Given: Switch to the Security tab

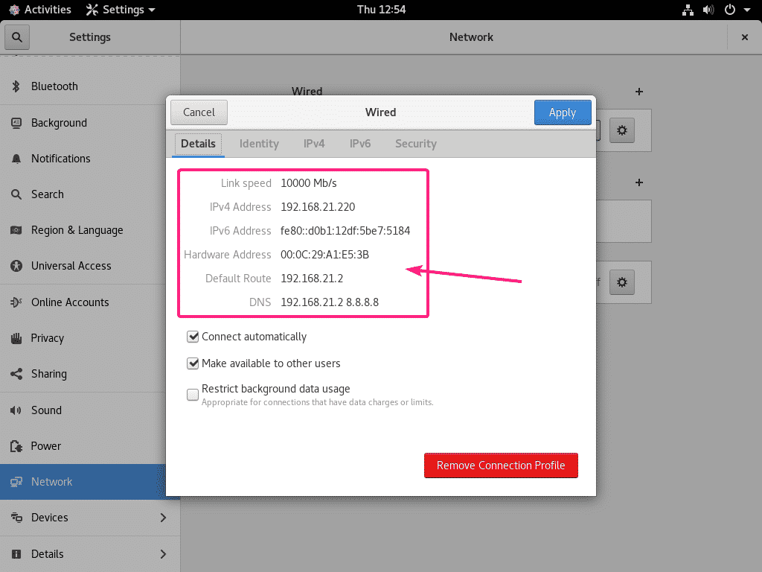Looking at the screenshot, I should 415,144.
